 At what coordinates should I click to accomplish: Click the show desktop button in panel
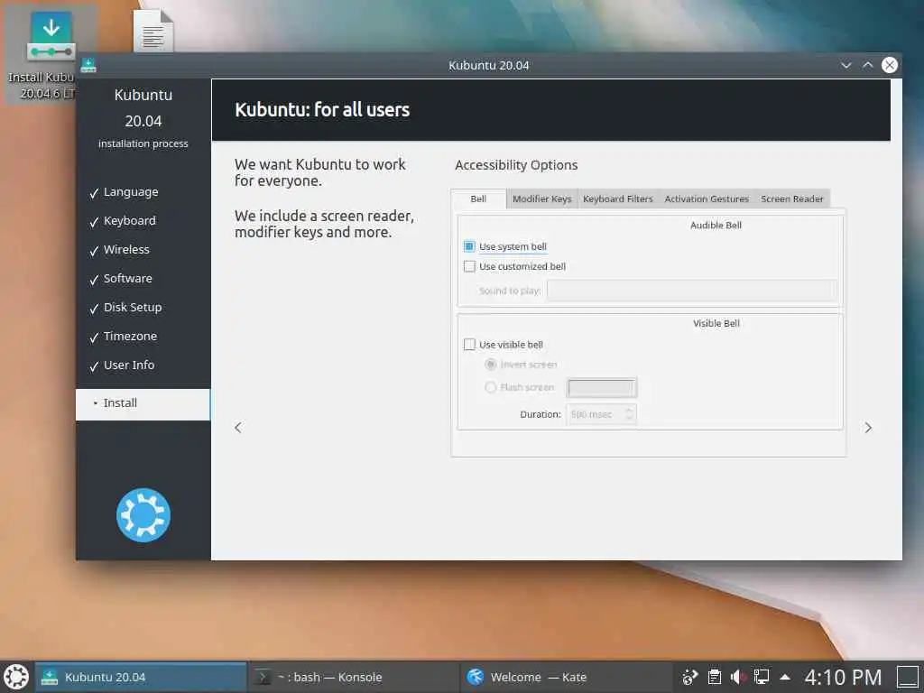(x=908, y=677)
